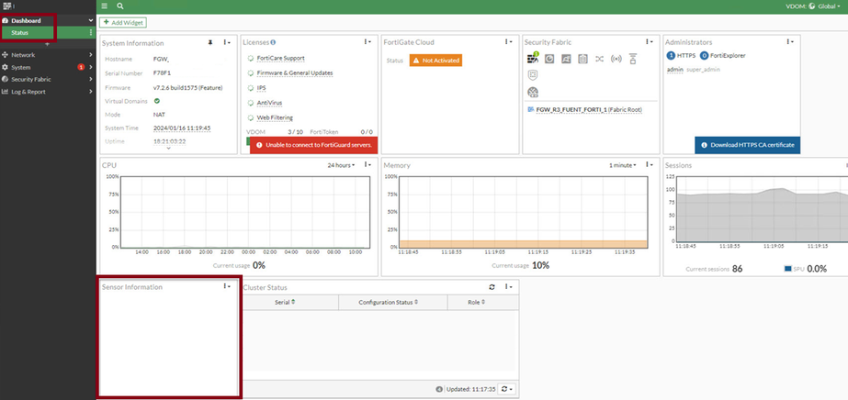848x400 pixels.
Task: Click the FortiGate logo at top-left
Action: 7,6
